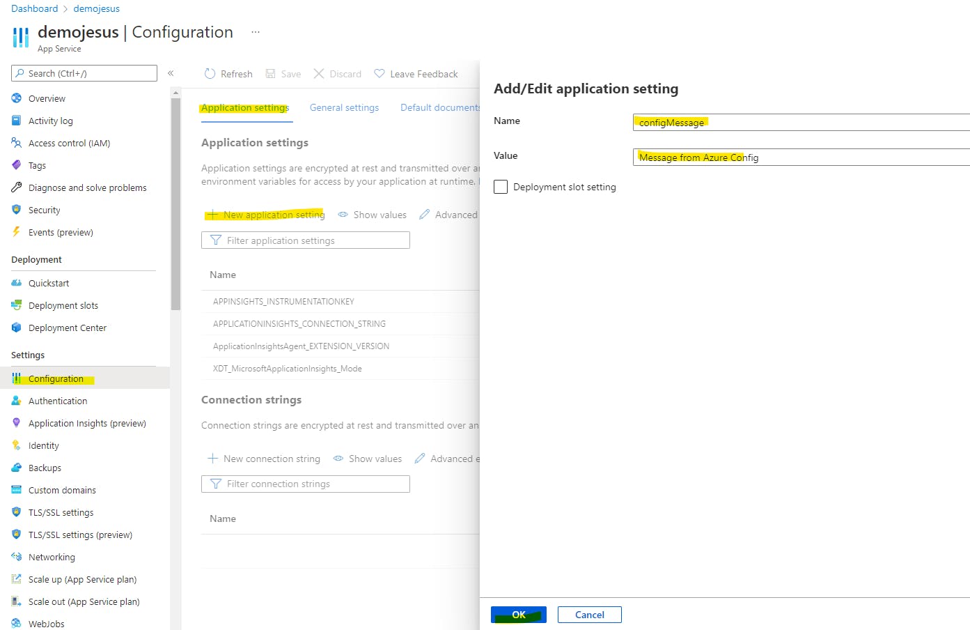Viewport: 970px width, 630px height.
Task: Open the Activity log icon
Action: click(x=17, y=121)
